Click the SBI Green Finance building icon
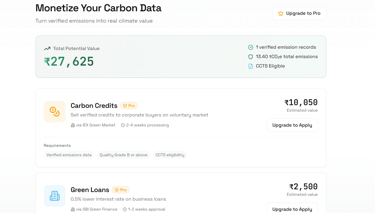This screenshot has height=213, width=375. click(x=73, y=210)
